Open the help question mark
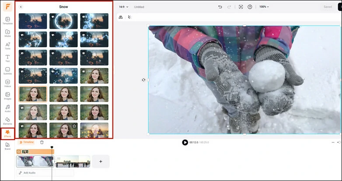 [250, 7]
